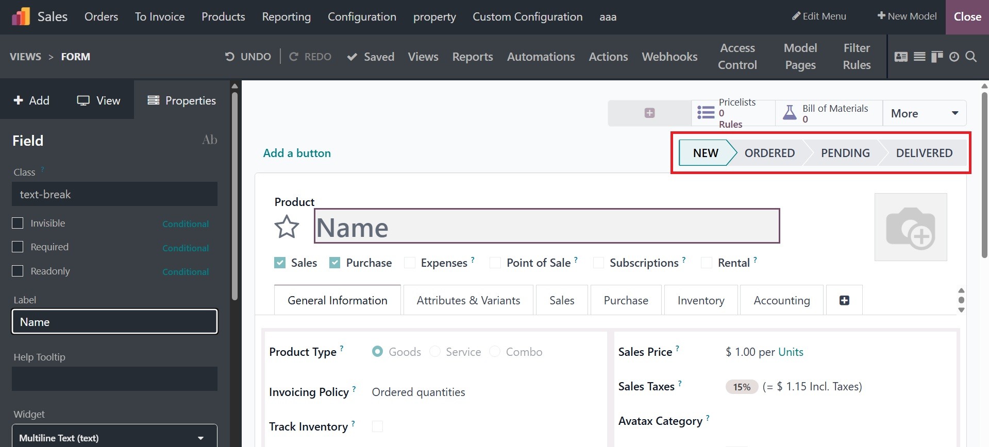Toggle the Track Inventory checkbox

coord(377,426)
